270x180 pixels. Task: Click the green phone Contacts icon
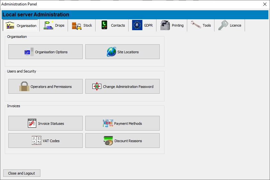tap(104, 25)
